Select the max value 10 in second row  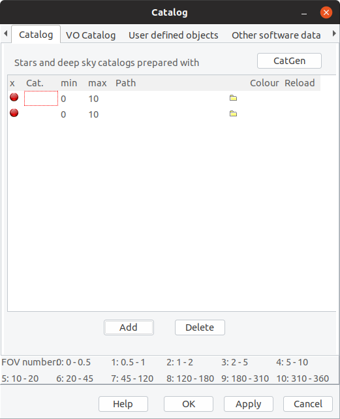click(93, 114)
